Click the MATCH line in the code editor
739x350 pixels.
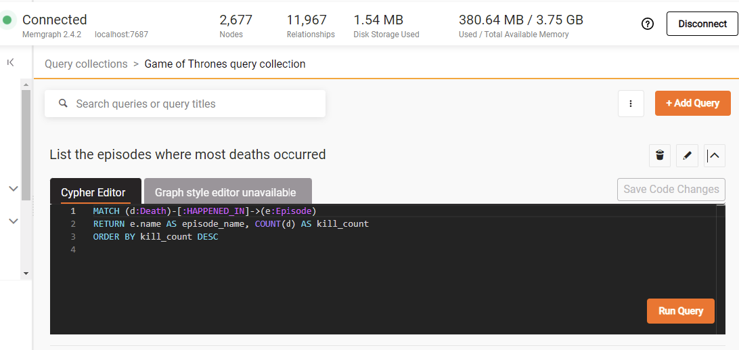tap(204, 211)
